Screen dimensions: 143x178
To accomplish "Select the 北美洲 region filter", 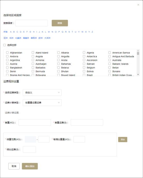I will tap(18, 38).
